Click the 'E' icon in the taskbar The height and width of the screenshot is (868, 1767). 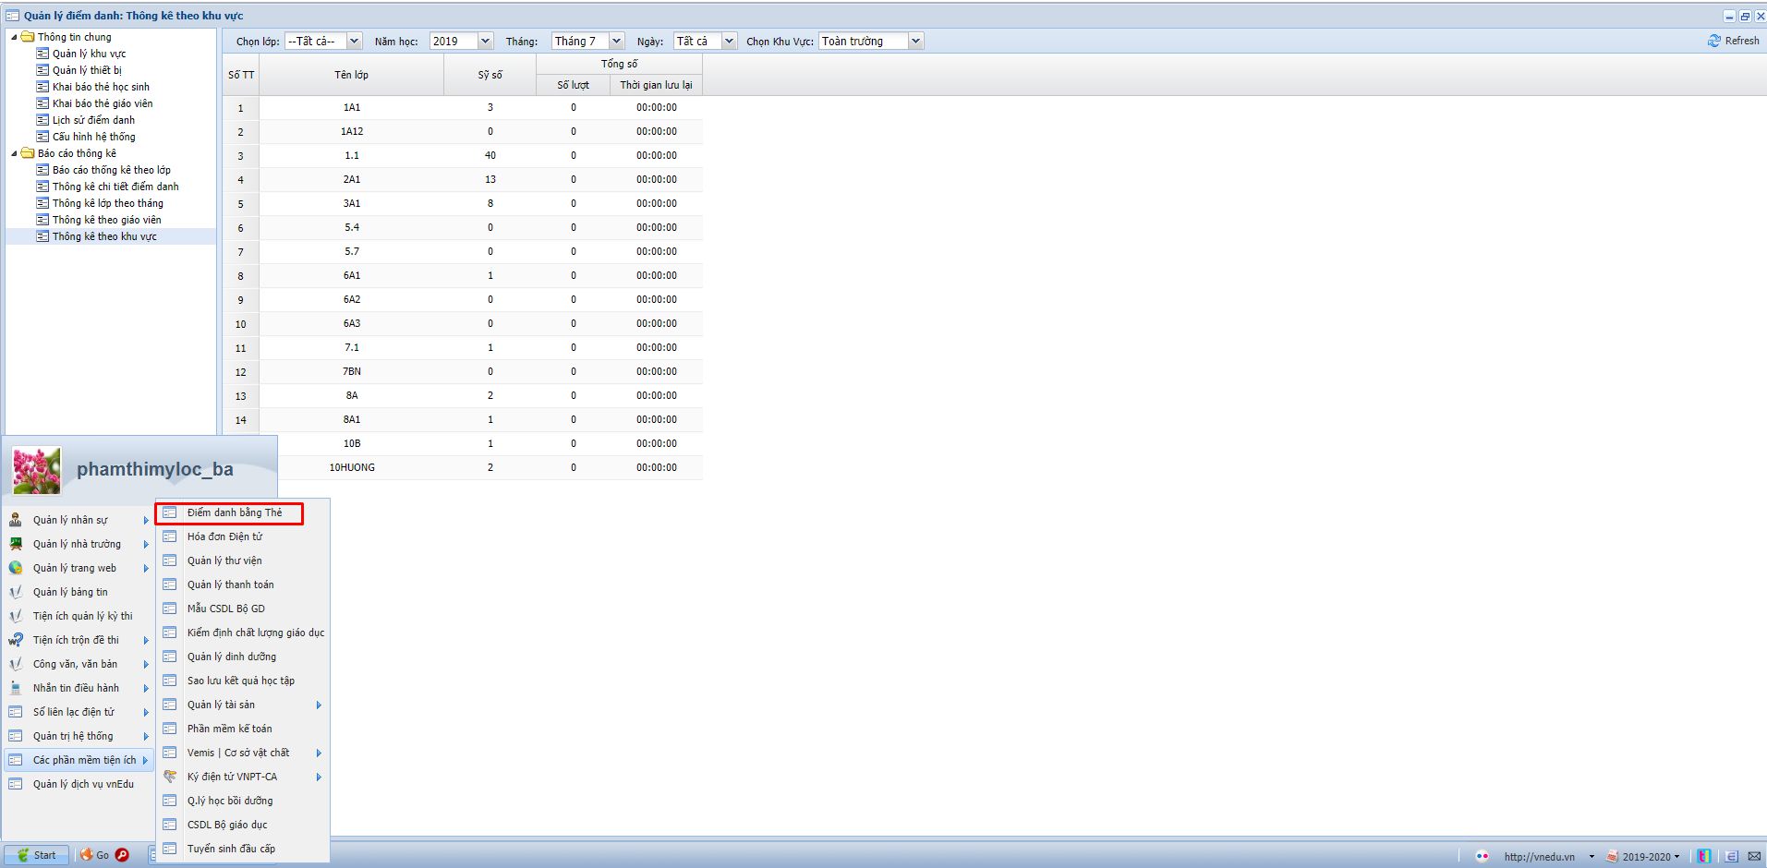point(1731,856)
